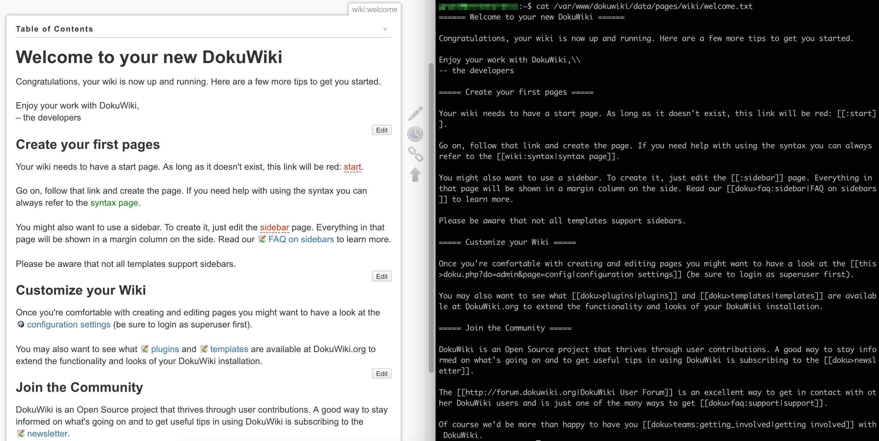The width and height of the screenshot is (879, 441).
Task: Click the Table of Contents heading text
Action: pyautogui.click(x=54, y=29)
